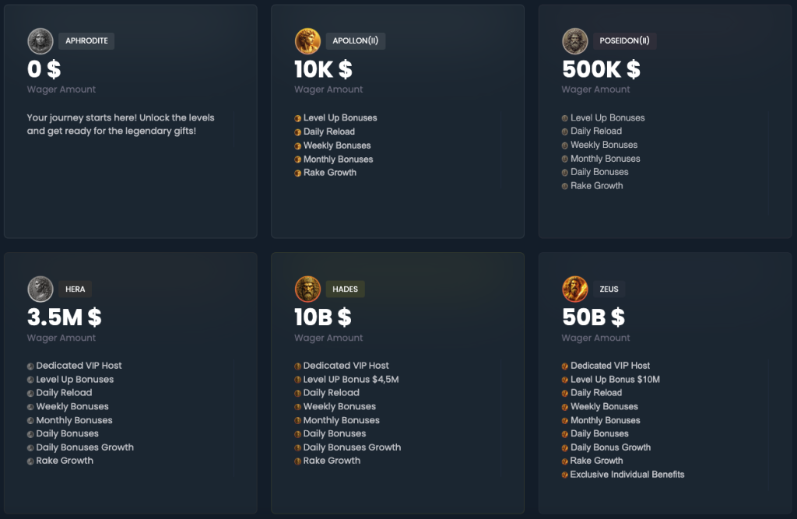
Task: Click the HADES tier name badge
Action: pos(346,289)
